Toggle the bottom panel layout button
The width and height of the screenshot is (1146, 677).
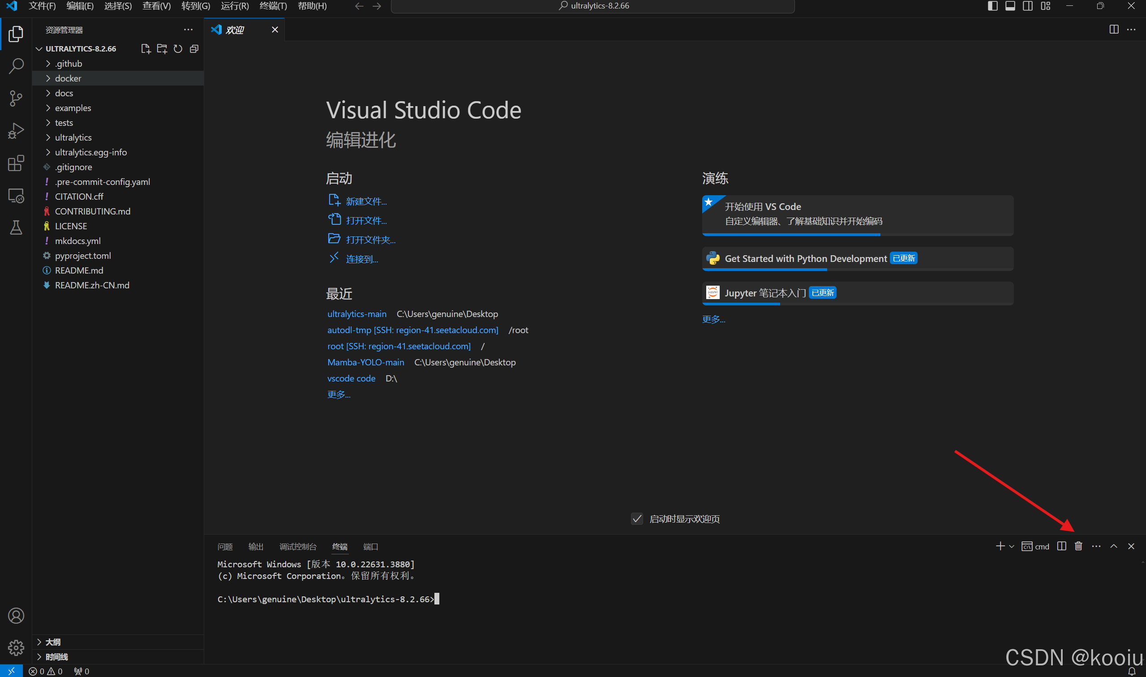point(1010,6)
